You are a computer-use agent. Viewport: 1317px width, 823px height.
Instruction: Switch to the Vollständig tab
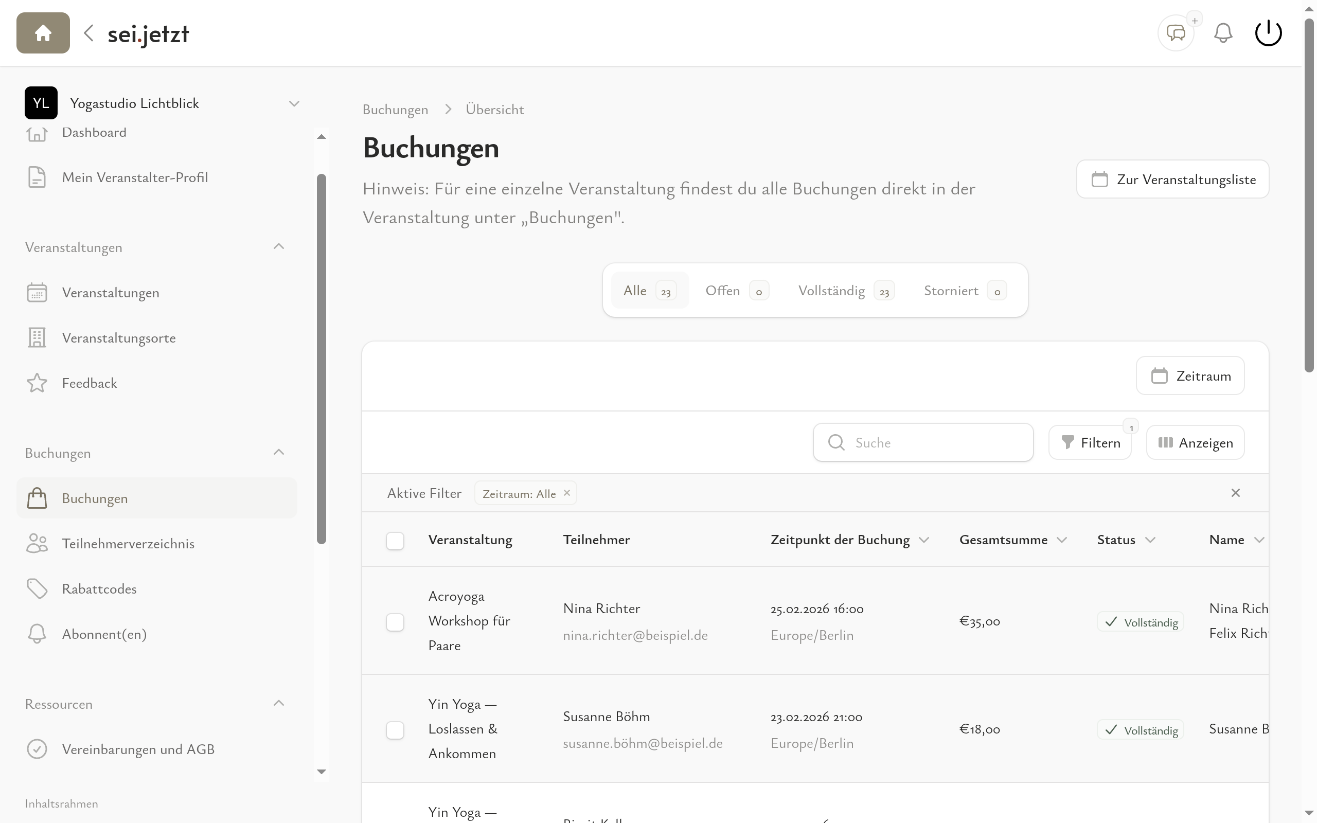point(845,291)
